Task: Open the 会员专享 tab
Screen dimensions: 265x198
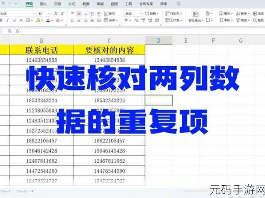Action: tap(146, 4)
